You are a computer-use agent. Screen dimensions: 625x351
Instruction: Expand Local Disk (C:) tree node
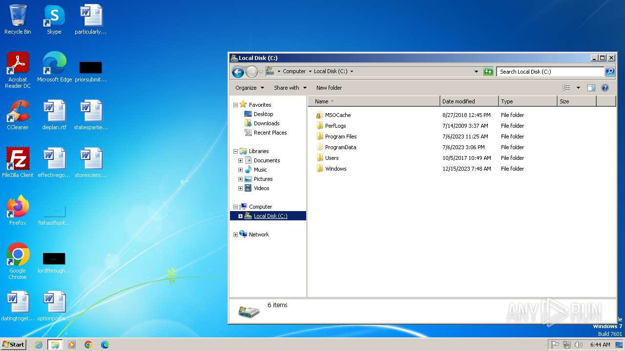point(240,216)
